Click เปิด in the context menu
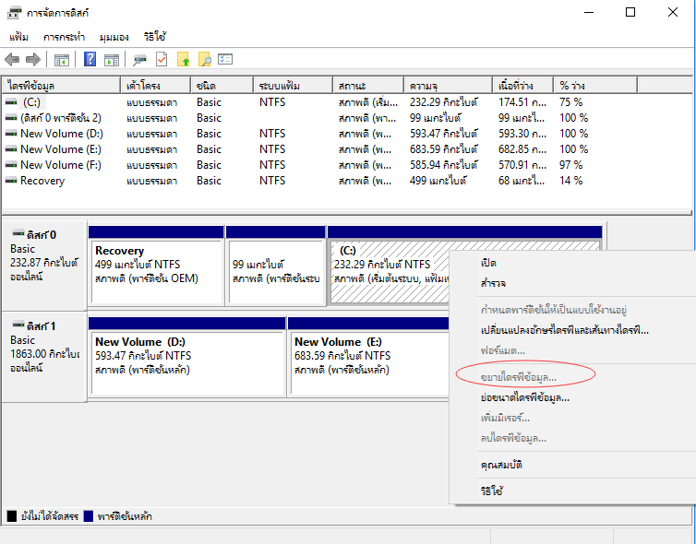Viewport: 696px width, 544px height. point(488,263)
